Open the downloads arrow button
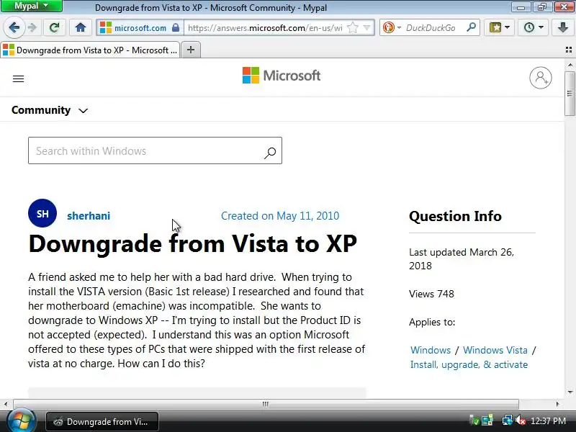The image size is (576, 432). [x=563, y=27]
